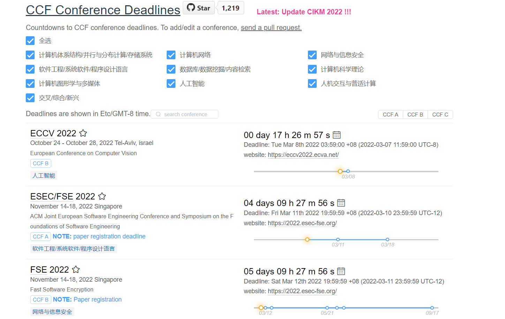Click European Conference on Computer Vision description

[x=83, y=153]
